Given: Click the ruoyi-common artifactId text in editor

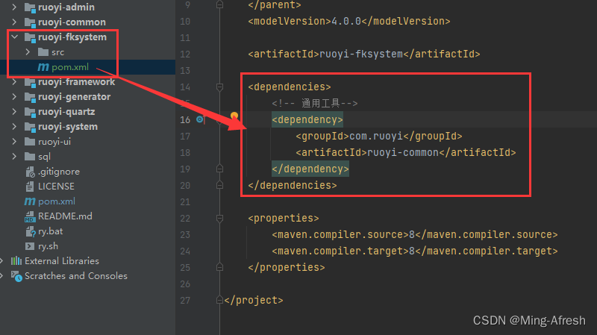Looking at the screenshot, I should tap(403, 152).
